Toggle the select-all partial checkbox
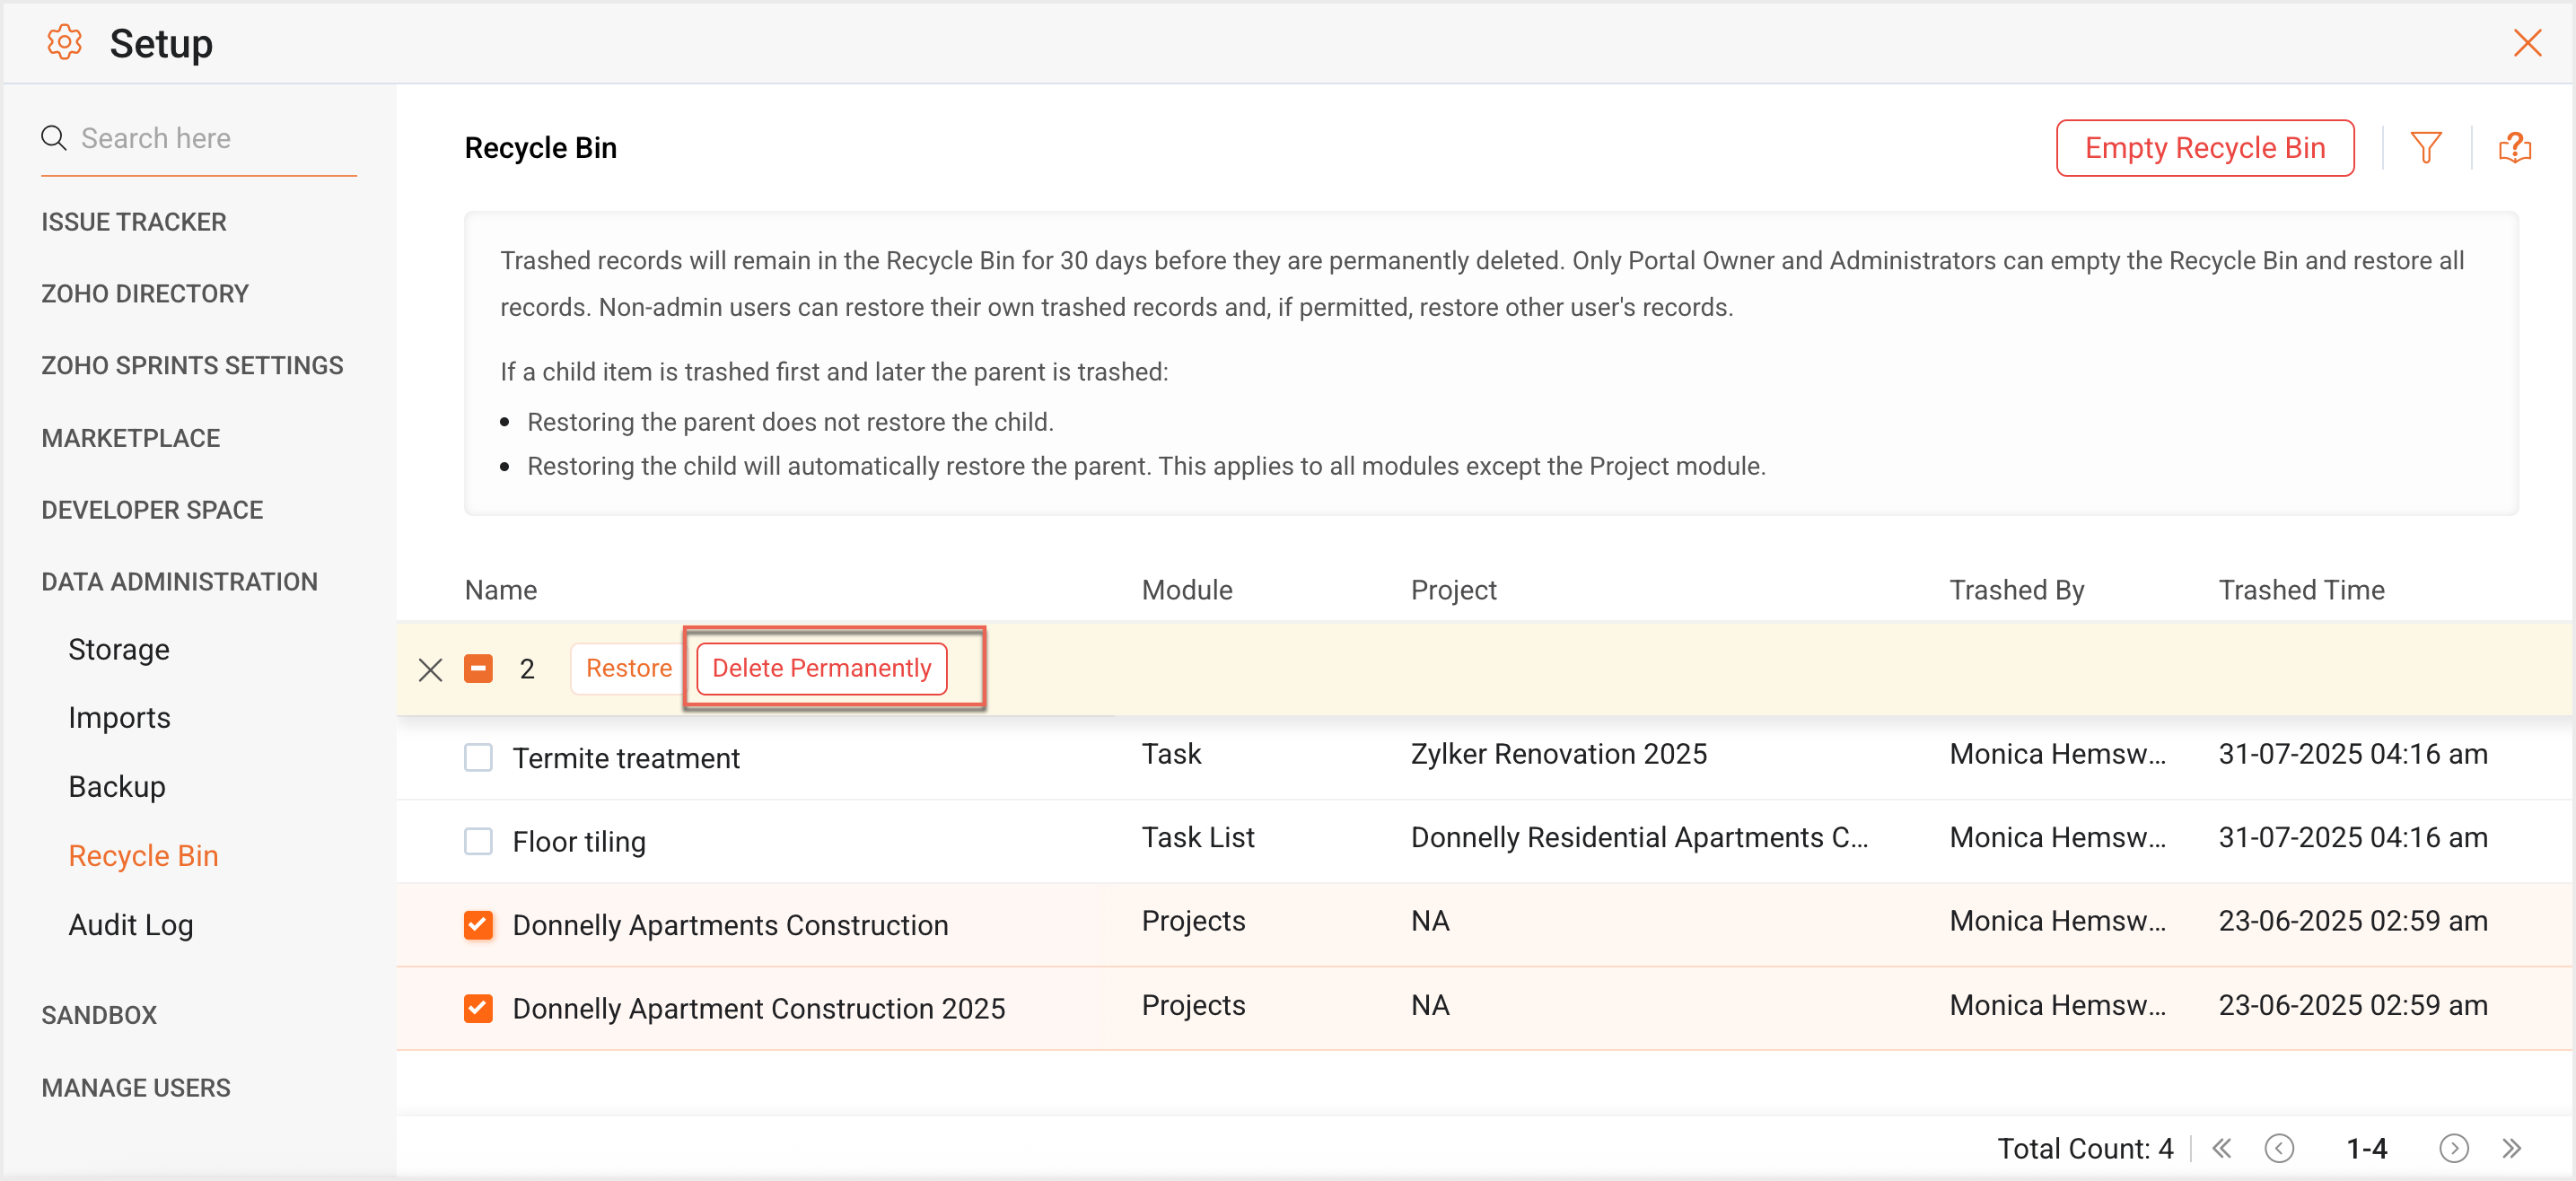Screen dimensions: 2576x1181 coord(478,668)
